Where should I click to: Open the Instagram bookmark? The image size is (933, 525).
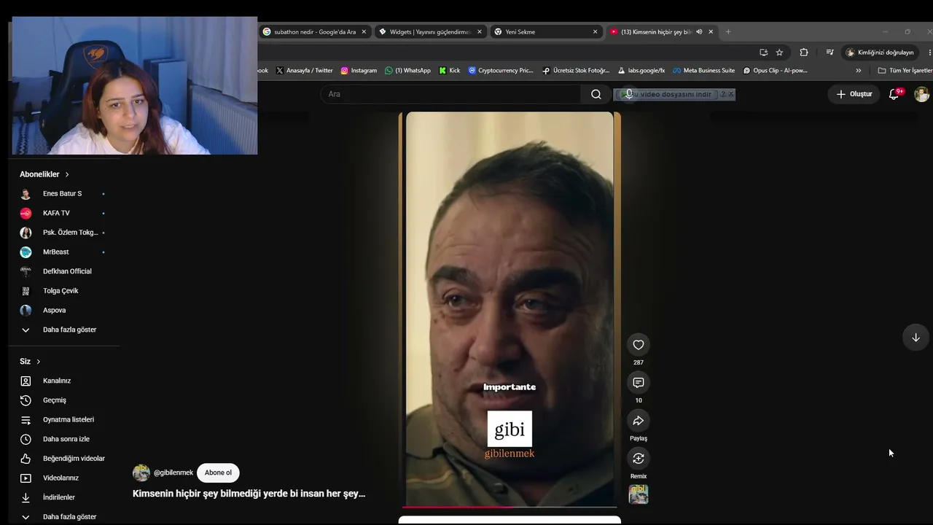tap(359, 71)
